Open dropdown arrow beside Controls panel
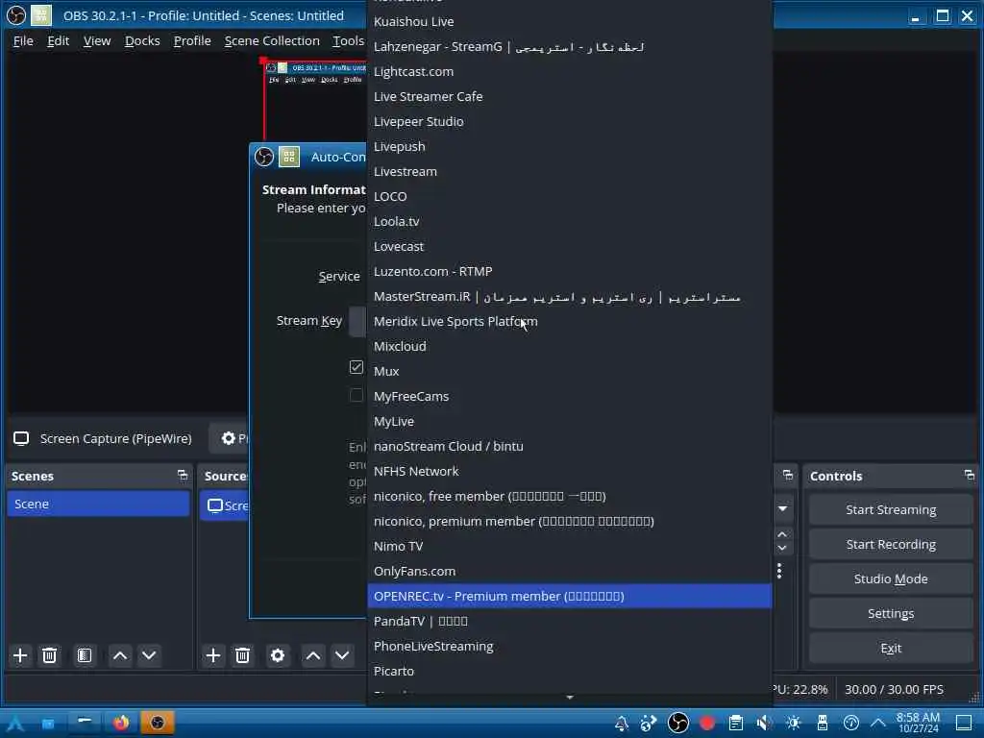Screen dimensions: 984x738 [782, 508]
